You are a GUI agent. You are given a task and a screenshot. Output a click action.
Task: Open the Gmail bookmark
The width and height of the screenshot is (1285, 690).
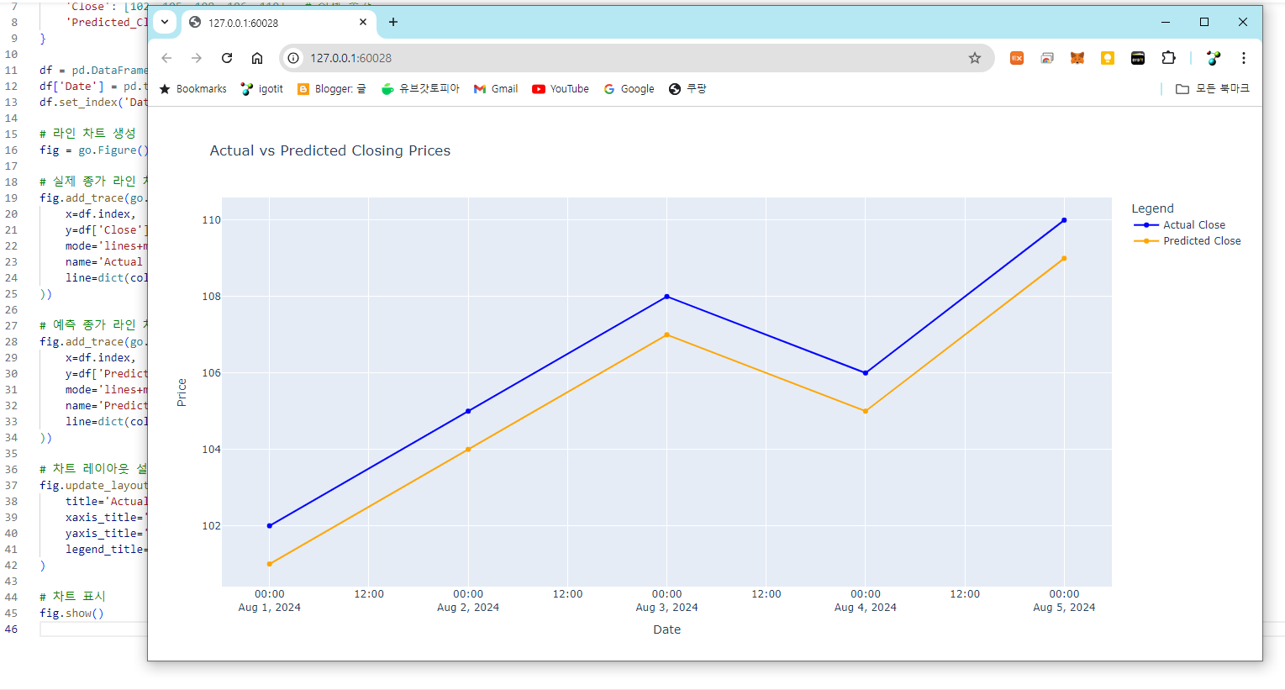(496, 89)
